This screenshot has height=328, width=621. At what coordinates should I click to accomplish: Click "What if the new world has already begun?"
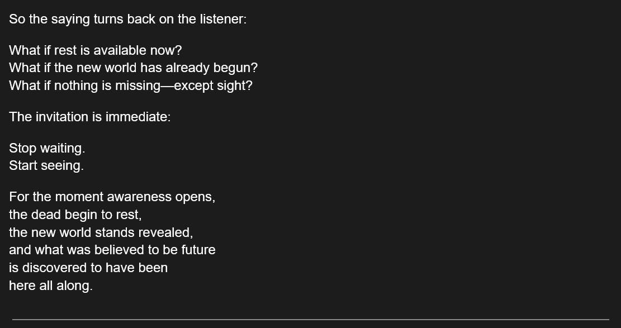point(133,68)
